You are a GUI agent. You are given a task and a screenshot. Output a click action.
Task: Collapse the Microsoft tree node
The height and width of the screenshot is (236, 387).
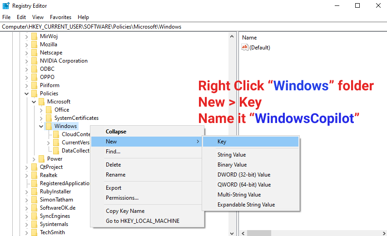point(34,102)
